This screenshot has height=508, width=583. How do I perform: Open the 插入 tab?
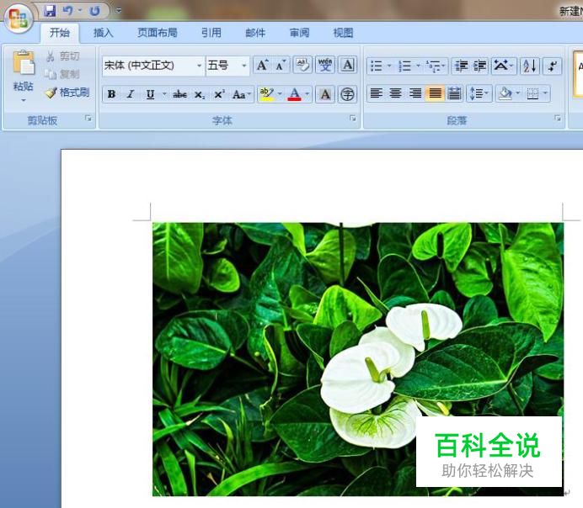point(103,33)
